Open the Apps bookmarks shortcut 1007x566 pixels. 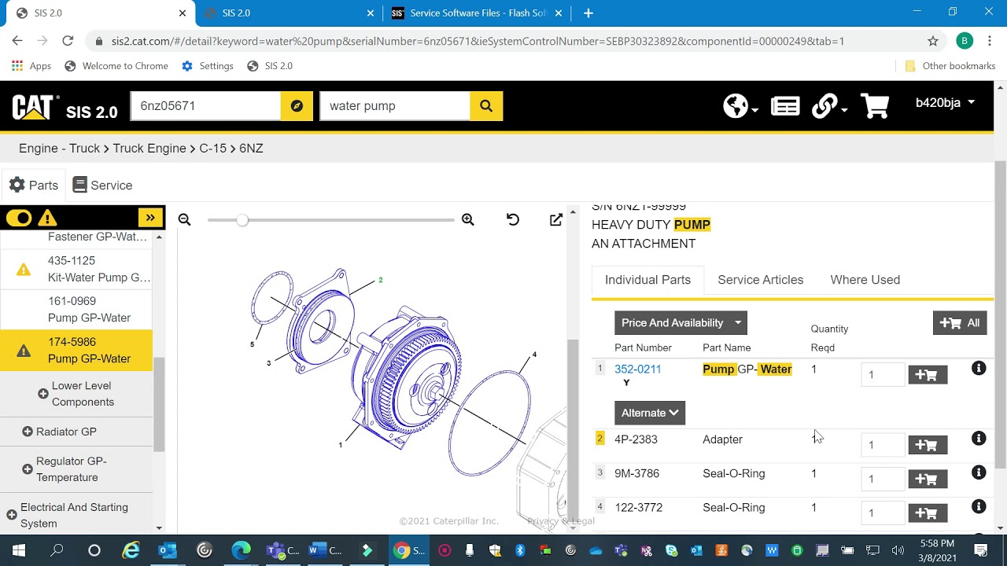click(x=32, y=66)
